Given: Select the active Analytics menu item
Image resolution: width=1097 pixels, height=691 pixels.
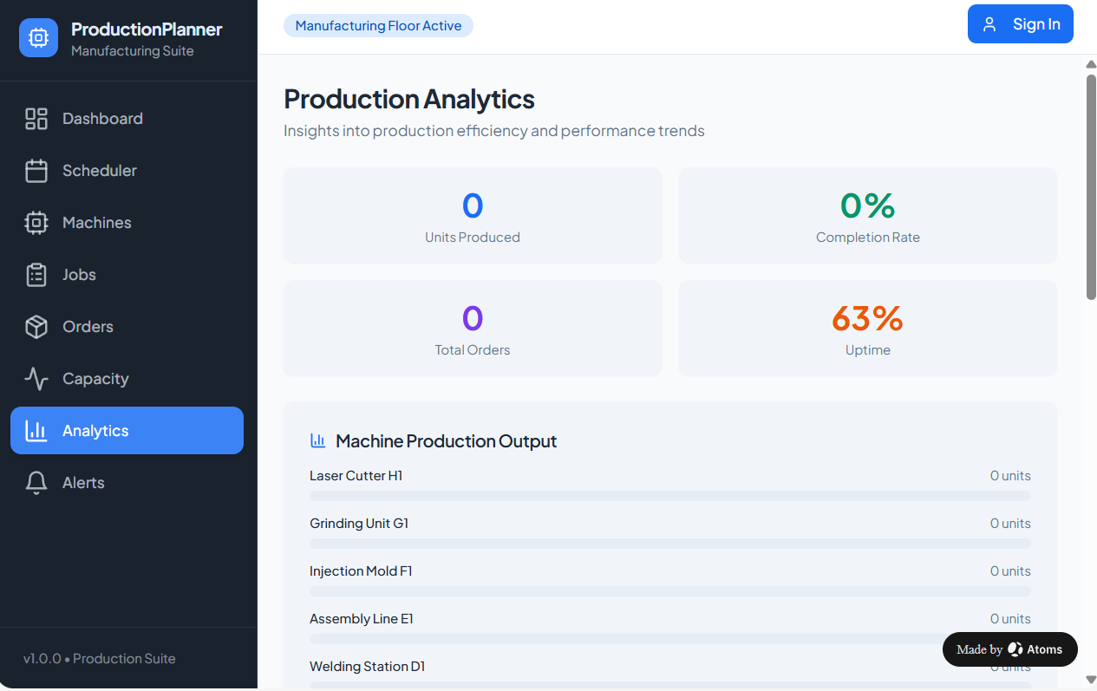Looking at the screenshot, I should pos(127,431).
